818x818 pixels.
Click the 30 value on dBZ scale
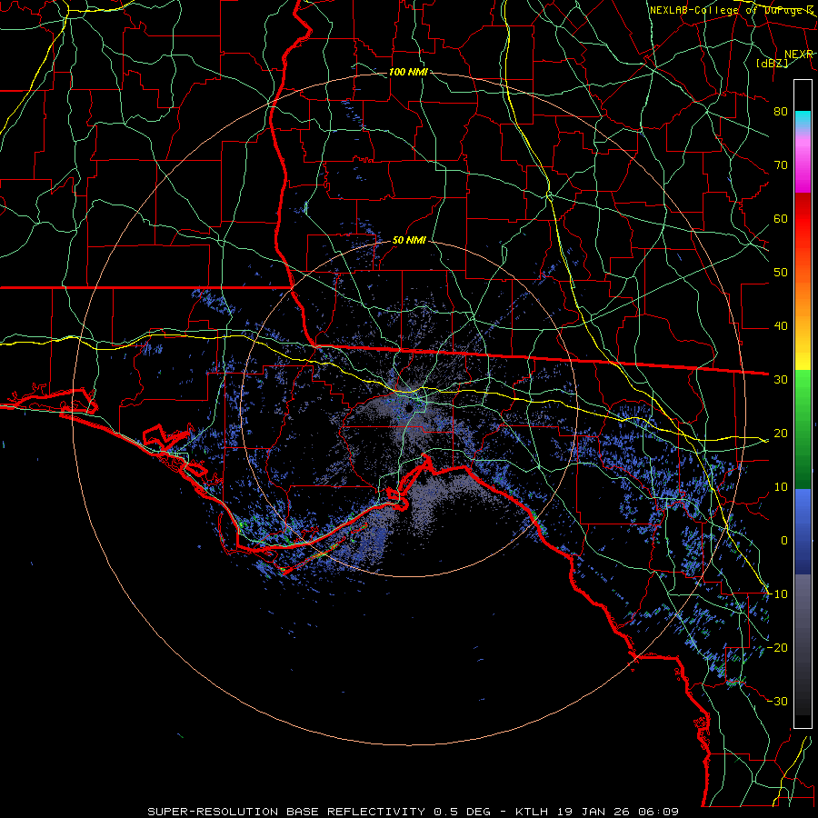pos(781,380)
